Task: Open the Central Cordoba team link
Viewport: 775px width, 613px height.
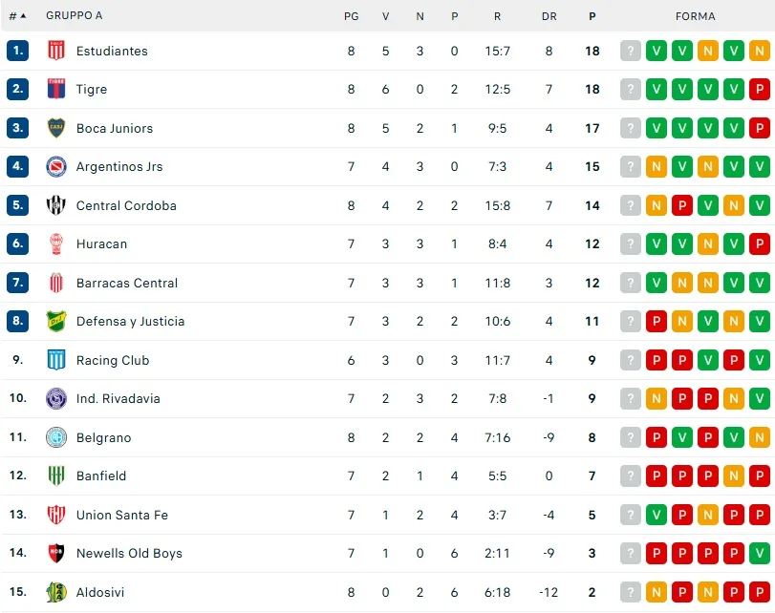Action: click(x=126, y=205)
